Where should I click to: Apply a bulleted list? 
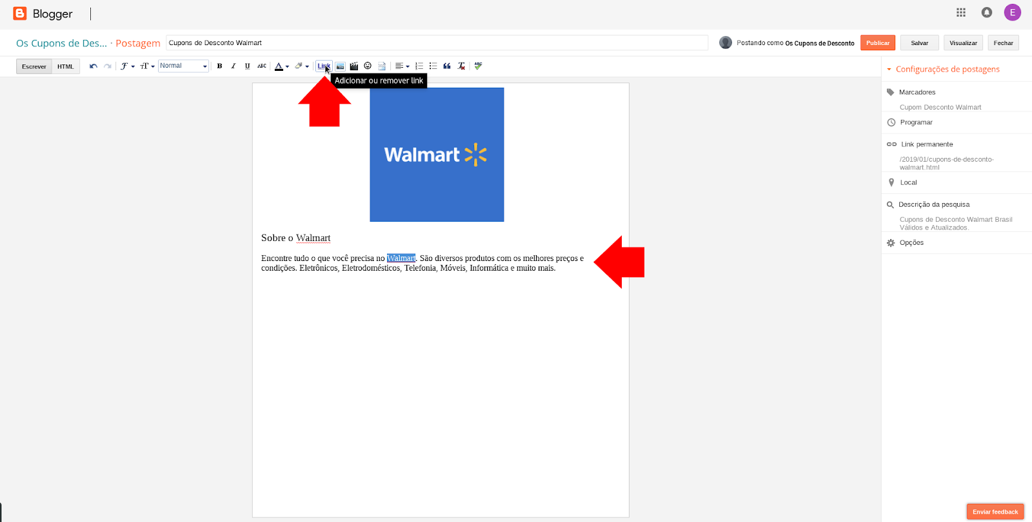(433, 66)
